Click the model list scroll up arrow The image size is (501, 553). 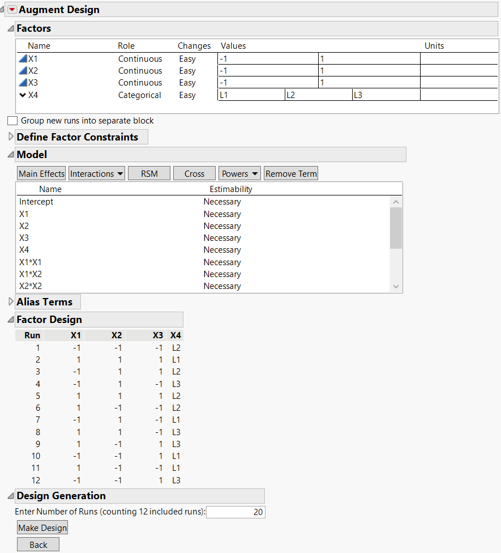[396, 202]
